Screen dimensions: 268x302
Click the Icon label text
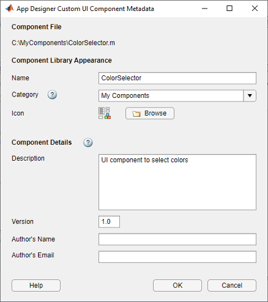click(x=18, y=113)
